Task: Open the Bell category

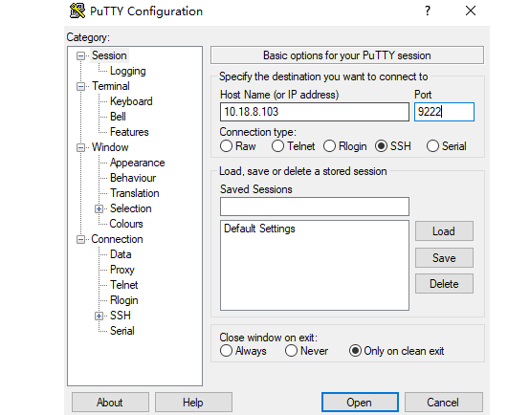Action: point(118,117)
